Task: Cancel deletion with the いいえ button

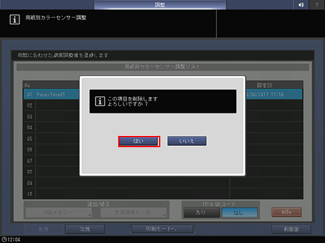Action: tap(187, 141)
